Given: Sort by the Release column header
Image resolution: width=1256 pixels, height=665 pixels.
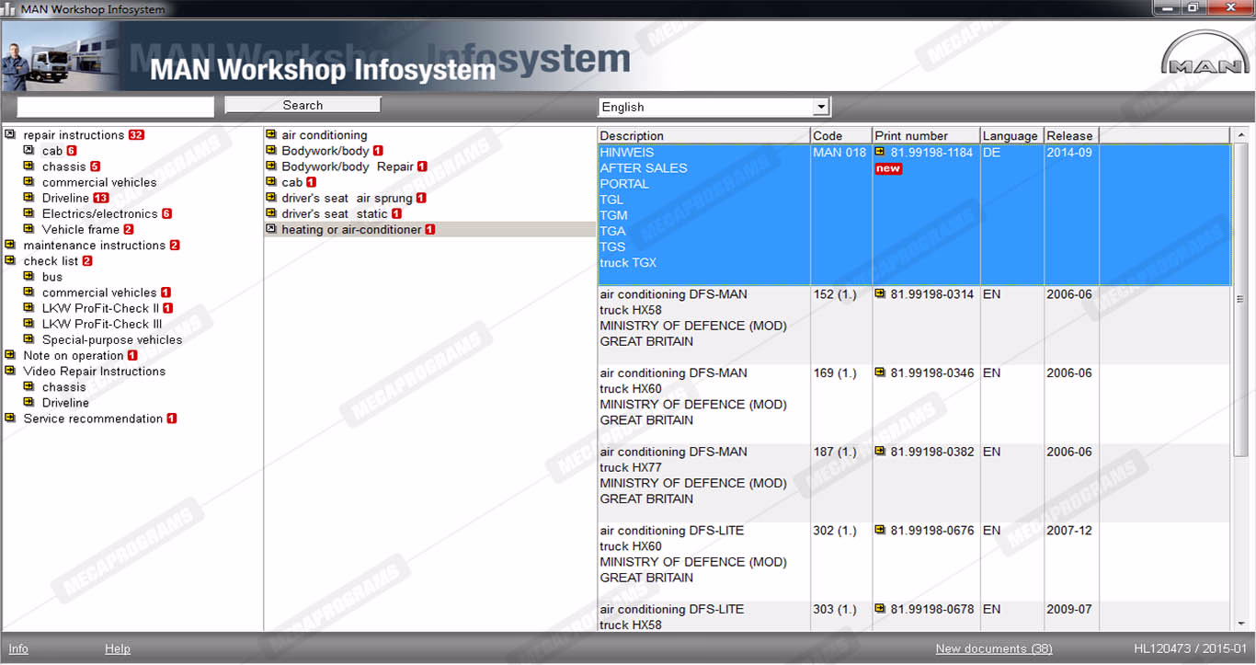Looking at the screenshot, I should (1071, 135).
